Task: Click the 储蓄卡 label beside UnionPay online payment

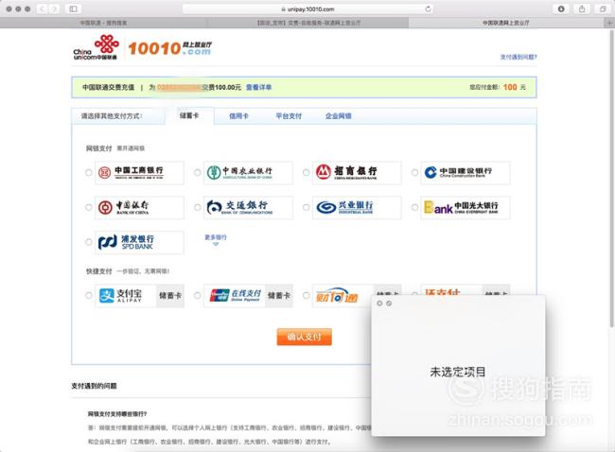Action: tap(279, 296)
